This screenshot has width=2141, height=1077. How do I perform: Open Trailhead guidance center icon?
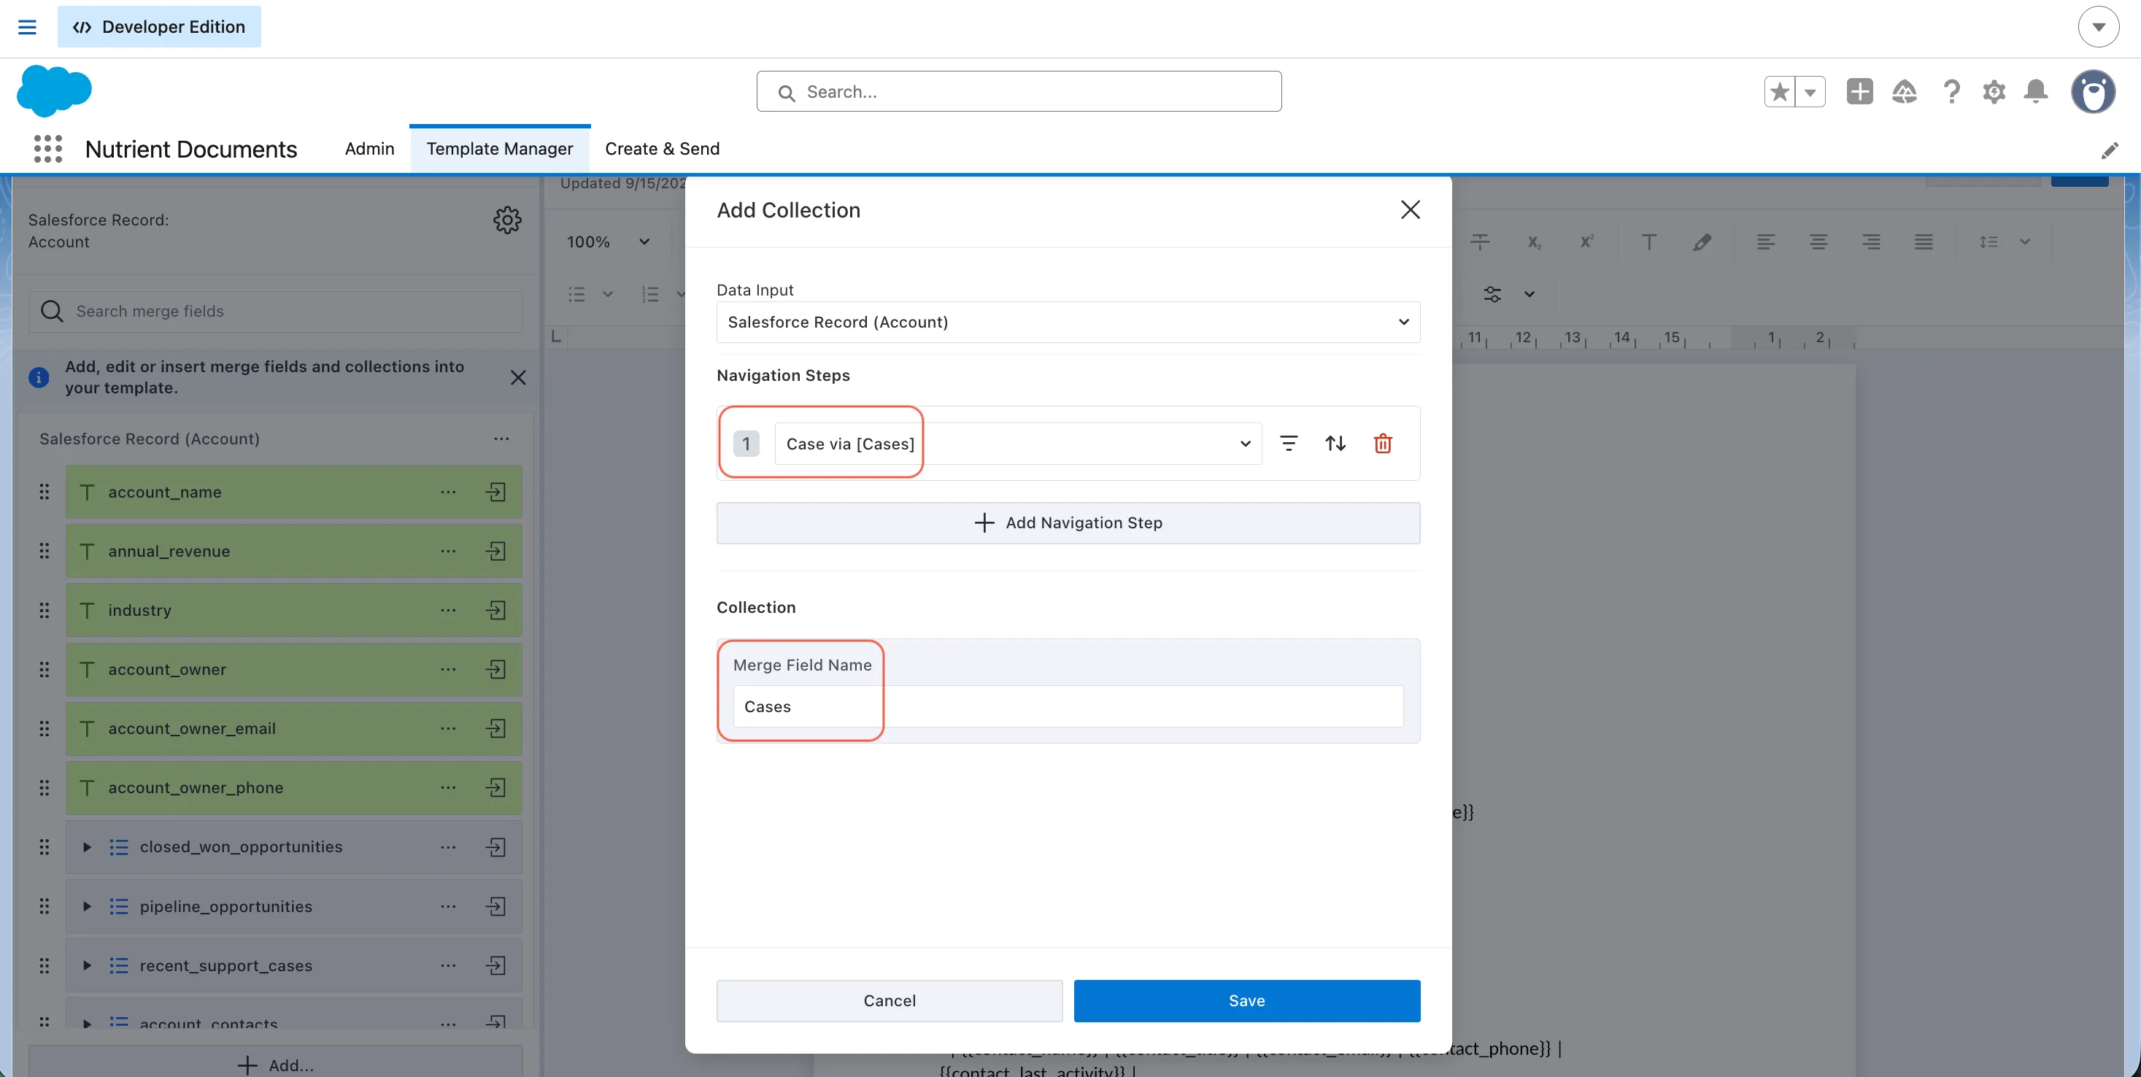click(1904, 91)
